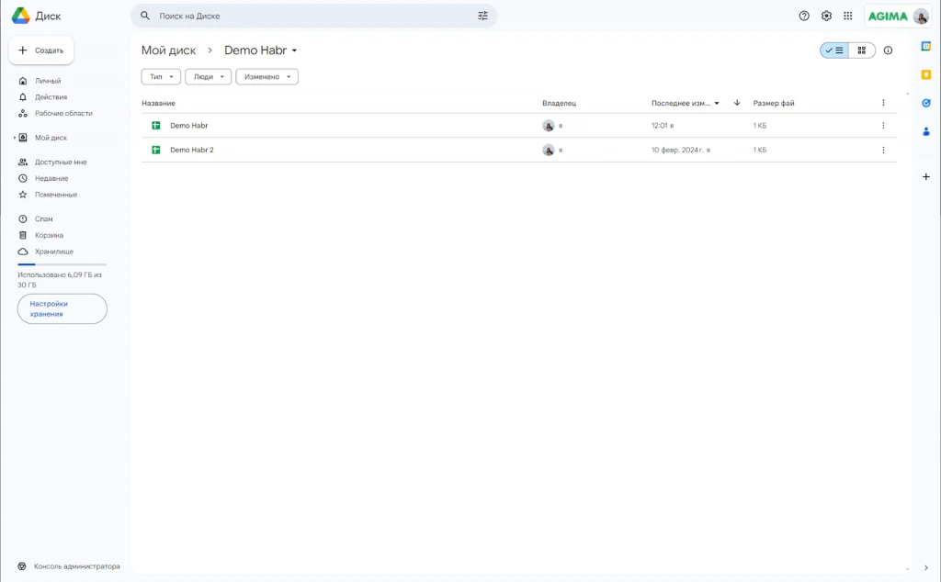This screenshot has width=941, height=582.
Task: Open search filter options icon
Action: click(x=482, y=17)
